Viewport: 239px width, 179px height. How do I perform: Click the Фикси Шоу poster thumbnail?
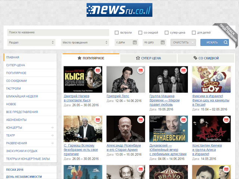pos(211,79)
